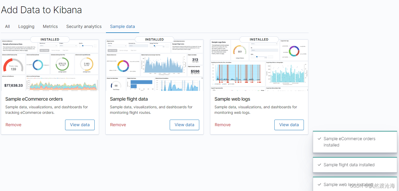The width and height of the screenshot is (399, 191).
Task: Select the Metrics tab
Action: click(50, 27)
